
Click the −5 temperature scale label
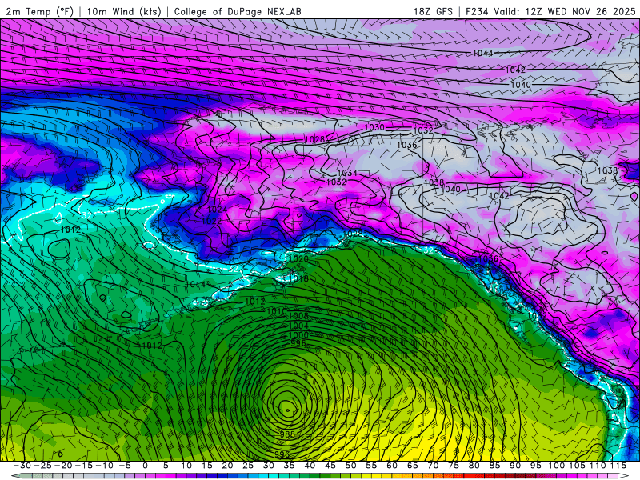point(125,466)
